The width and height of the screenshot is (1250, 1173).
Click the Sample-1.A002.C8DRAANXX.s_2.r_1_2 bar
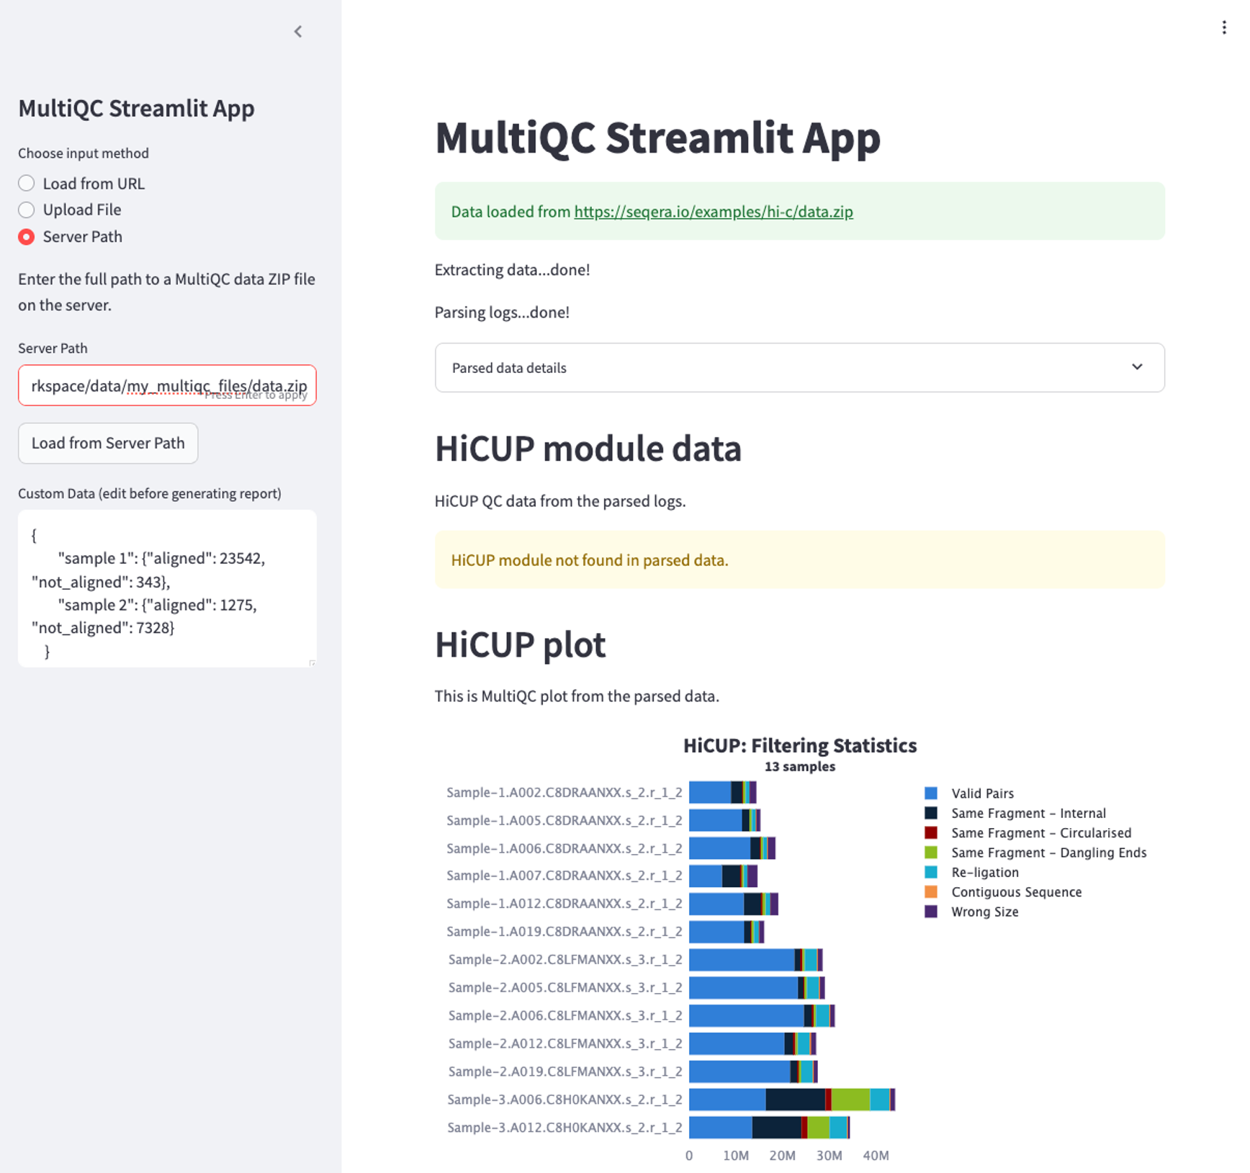coord(723,792)
